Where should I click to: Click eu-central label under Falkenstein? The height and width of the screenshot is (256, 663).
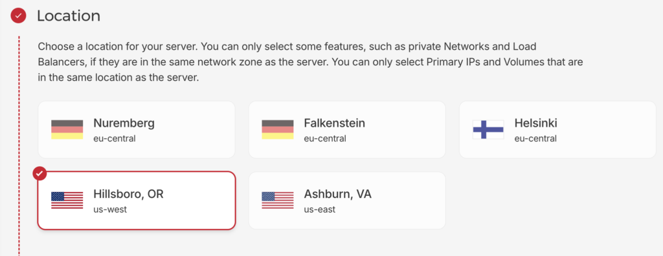click(325, 138)
